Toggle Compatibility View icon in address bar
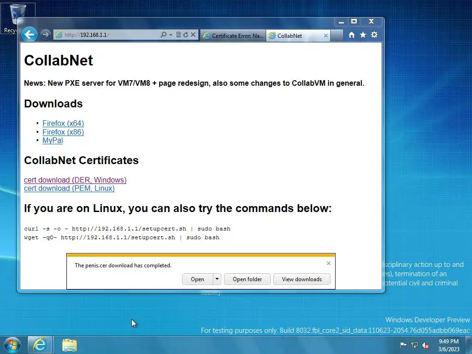 [178, 35]
